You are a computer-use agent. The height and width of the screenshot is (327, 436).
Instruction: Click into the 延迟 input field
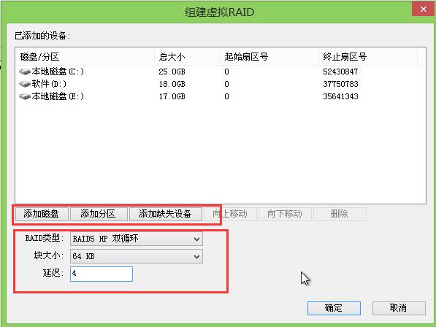pyautogui.click(x=102, y=274)
